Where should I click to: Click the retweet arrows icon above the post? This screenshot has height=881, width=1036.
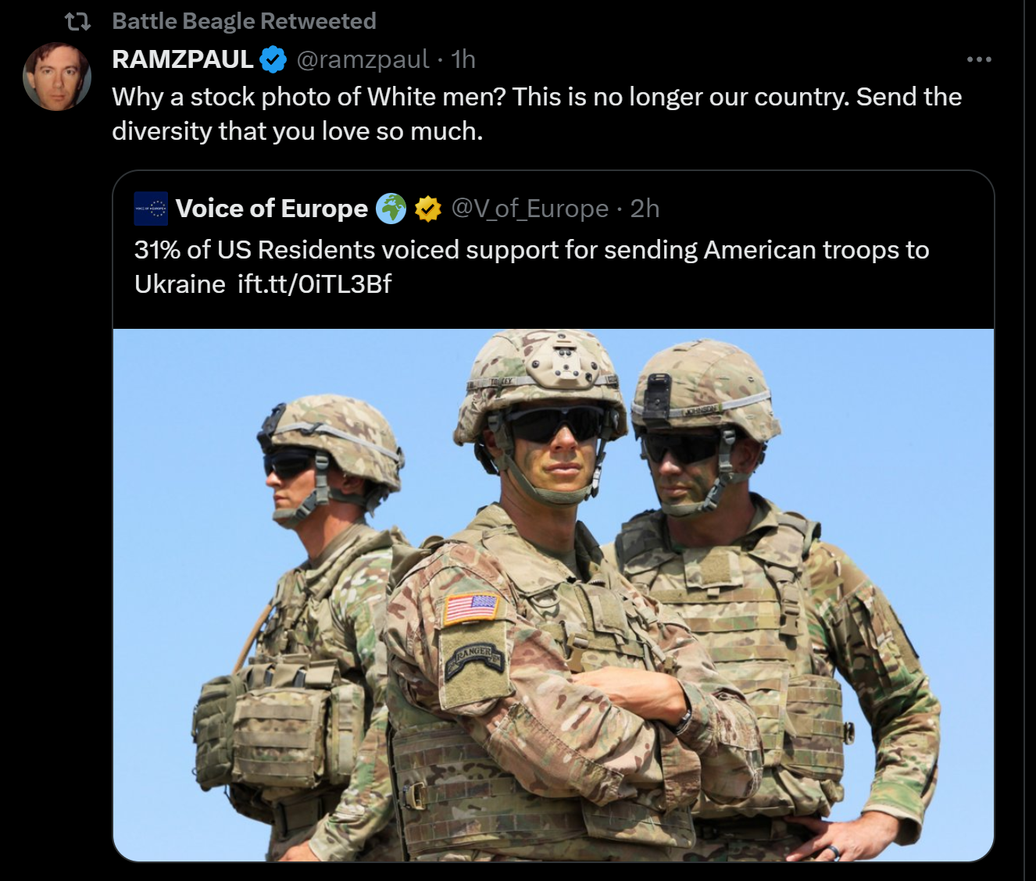coord(78,22)
